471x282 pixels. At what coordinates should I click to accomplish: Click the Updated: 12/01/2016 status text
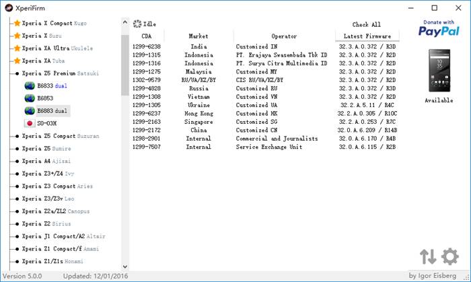[96, 276]
